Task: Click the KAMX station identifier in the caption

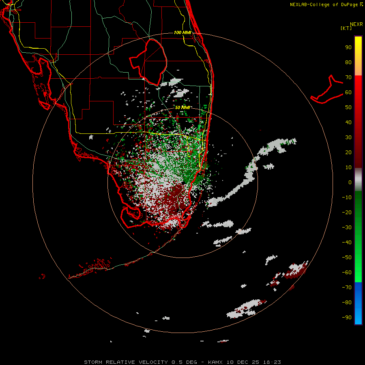Action: (x=215, y=362)
